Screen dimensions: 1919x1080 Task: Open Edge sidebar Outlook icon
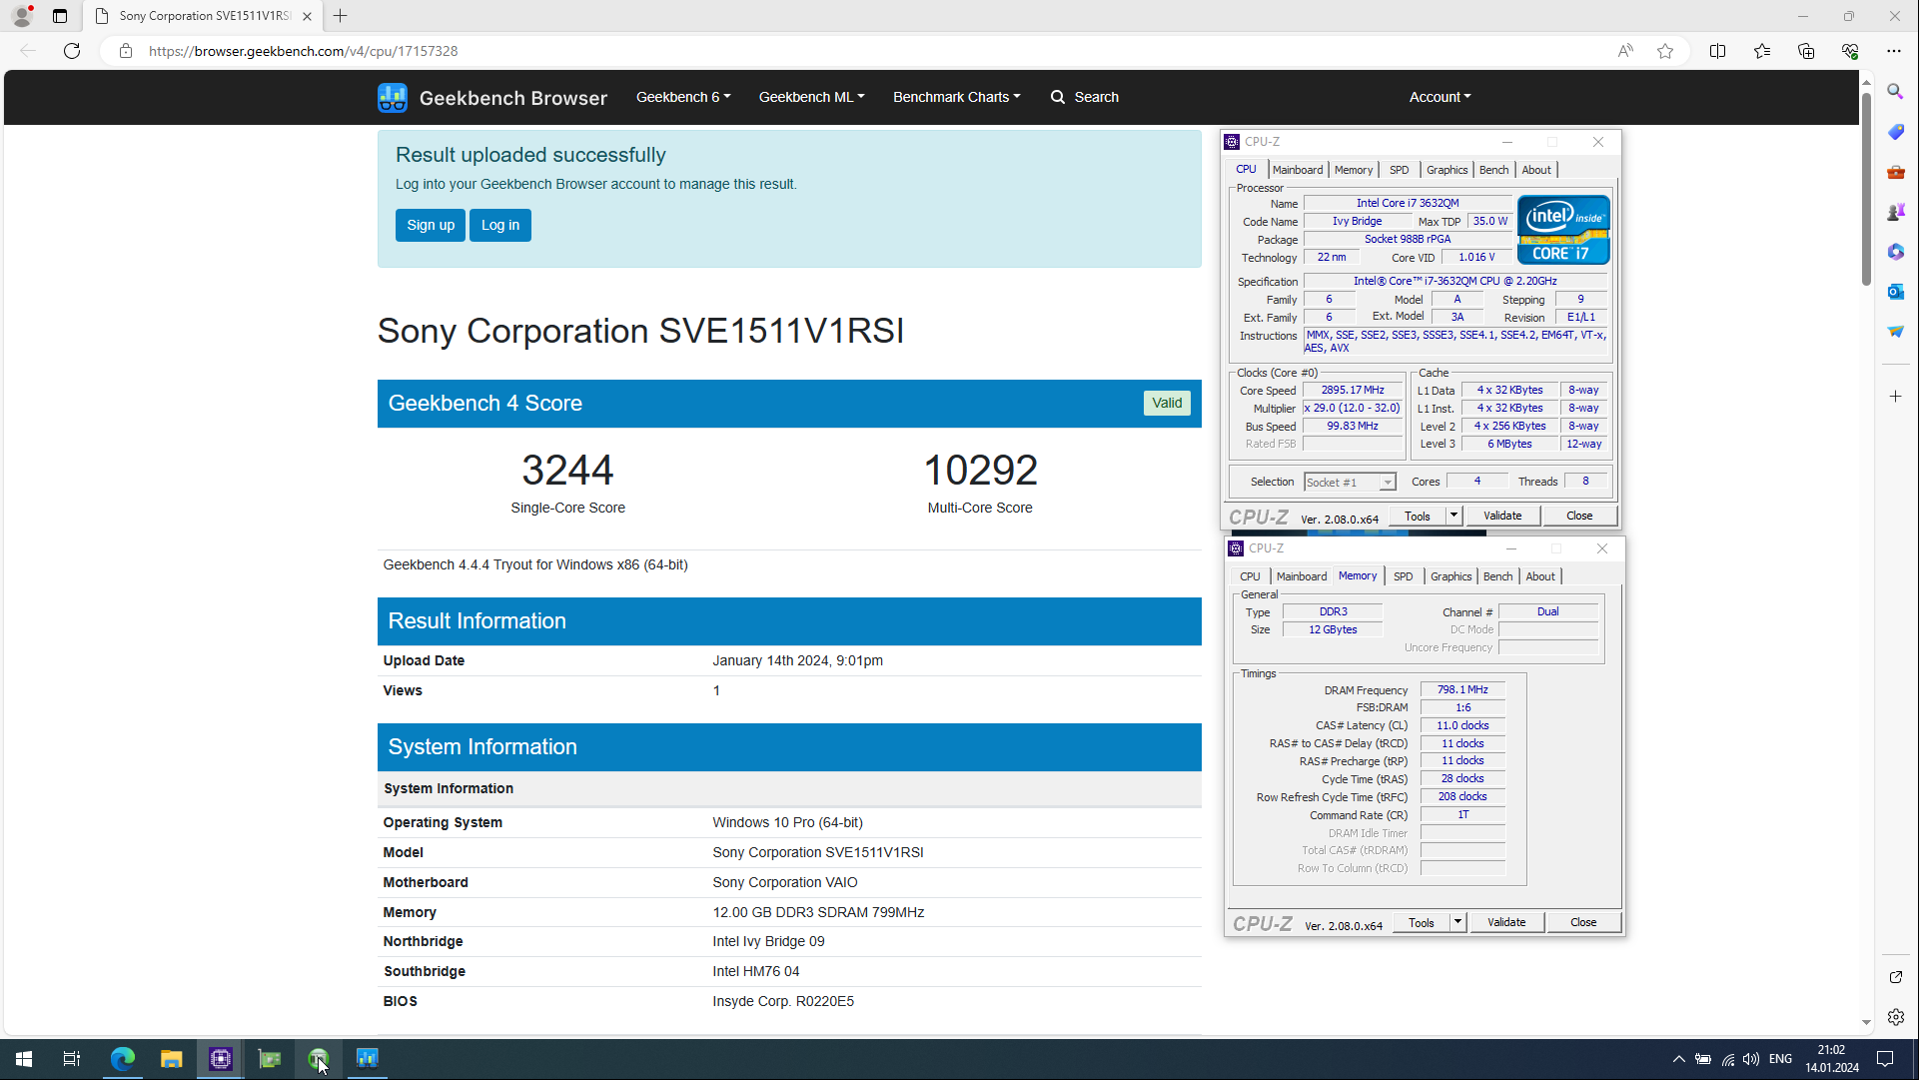pos(1896,292)
